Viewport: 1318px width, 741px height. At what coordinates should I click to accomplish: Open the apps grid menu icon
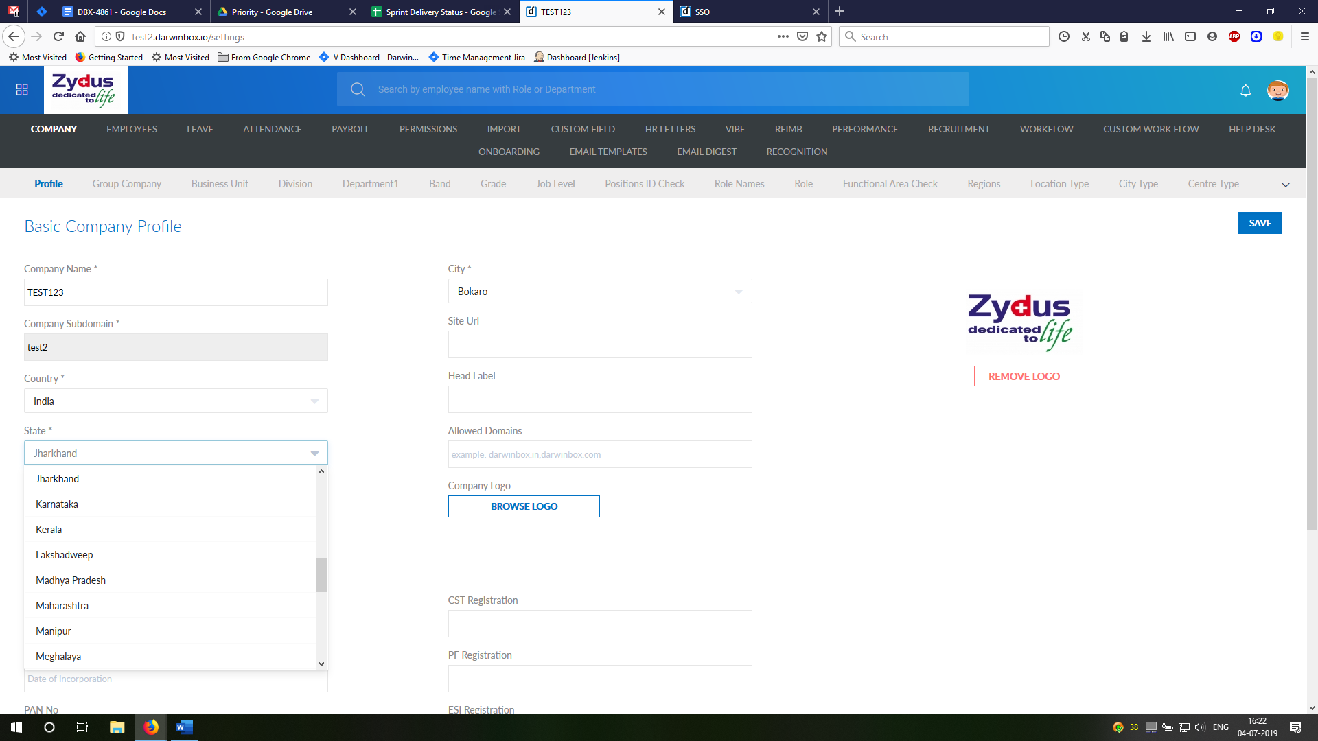(x=22, y=90)
